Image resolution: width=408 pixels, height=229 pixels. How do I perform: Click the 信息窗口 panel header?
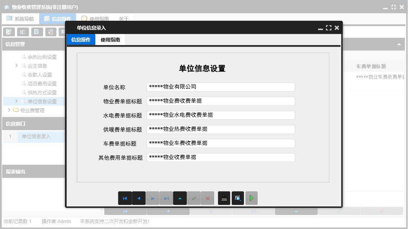pos(33,124)
